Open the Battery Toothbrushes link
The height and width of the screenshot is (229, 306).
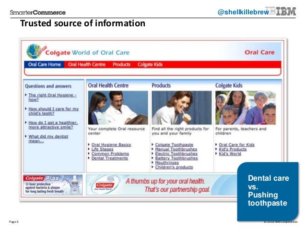(x=177, y=158)
